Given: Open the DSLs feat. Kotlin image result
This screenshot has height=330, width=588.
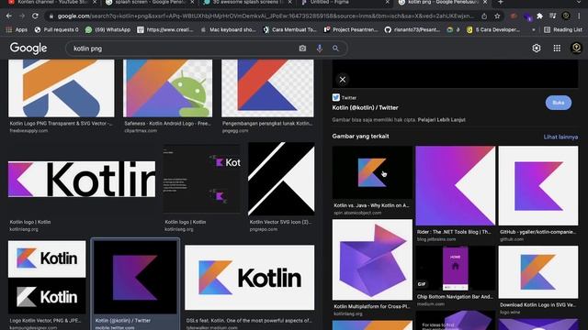Looking at the screenshot, I should pyautogui.click(x=250, y=278).
